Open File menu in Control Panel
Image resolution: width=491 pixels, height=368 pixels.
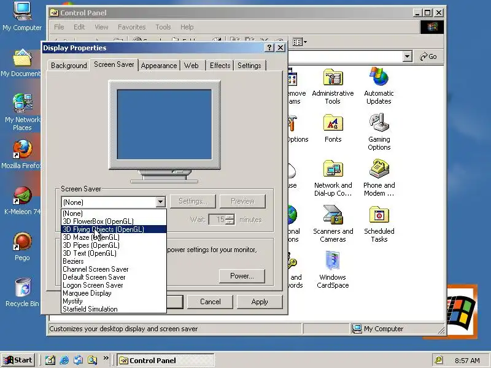tap(59, 27)
